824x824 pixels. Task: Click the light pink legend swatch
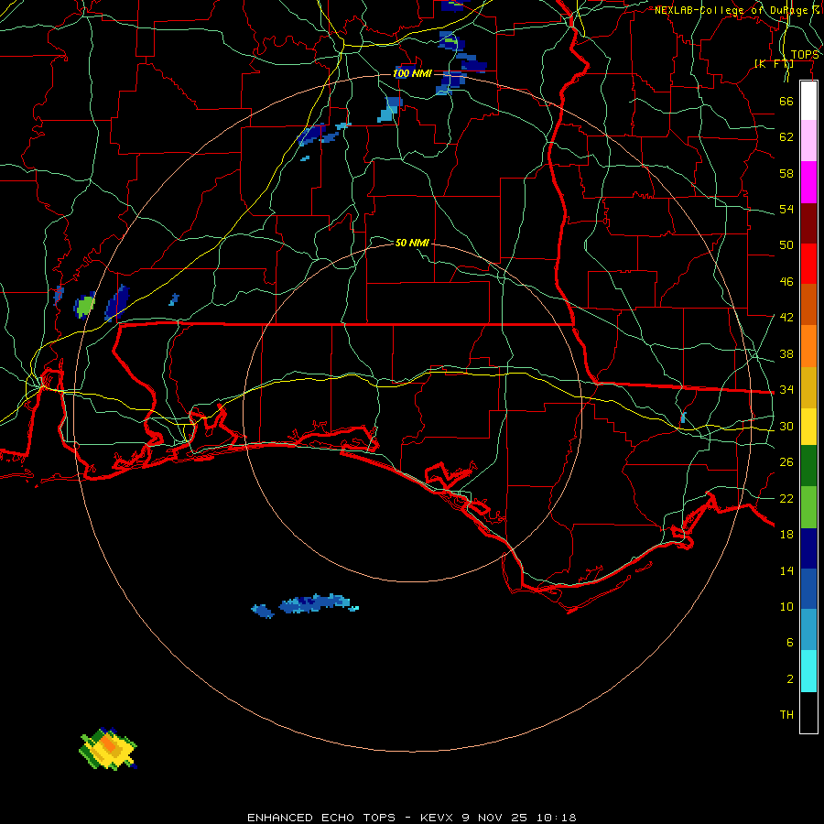click(x=808, y=141)
